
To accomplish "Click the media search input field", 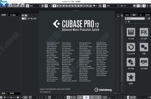I will pos(135,18).
